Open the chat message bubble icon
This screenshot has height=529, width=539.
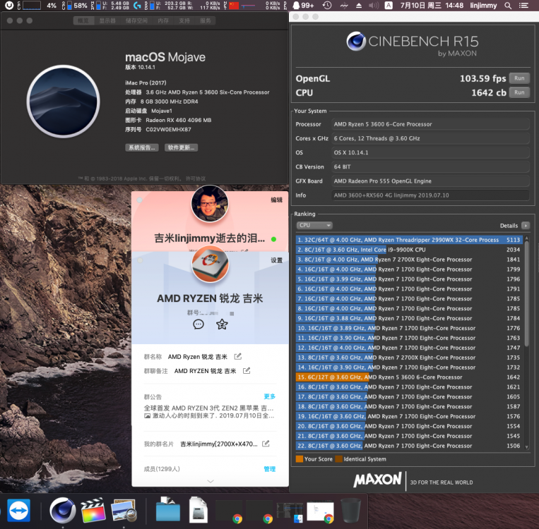199,324
